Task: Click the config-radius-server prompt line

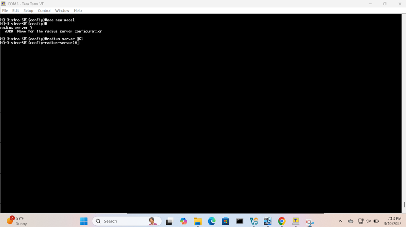Action: (40, 43)
